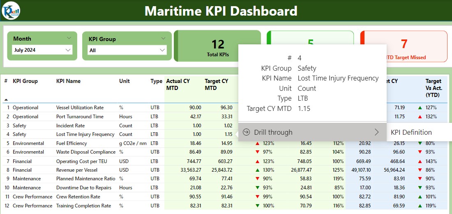Select the 7 MTD Target Missed card
Viewport: 452px width, 214px height.
[x=404, y=46]
